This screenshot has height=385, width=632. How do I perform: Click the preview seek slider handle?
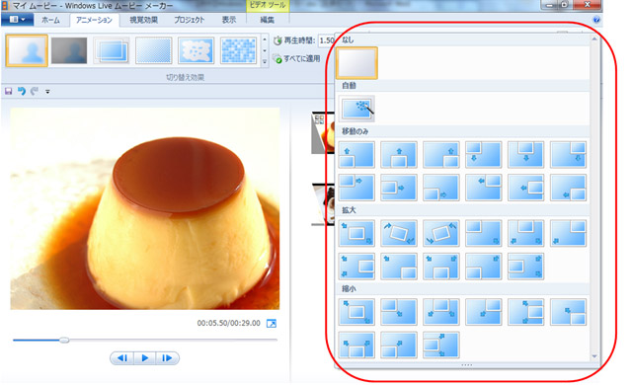tap(64, 341)
